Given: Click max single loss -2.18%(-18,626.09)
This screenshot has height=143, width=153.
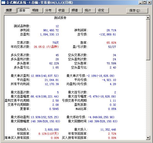Looking at the screenshot, I should coord(100,76).
